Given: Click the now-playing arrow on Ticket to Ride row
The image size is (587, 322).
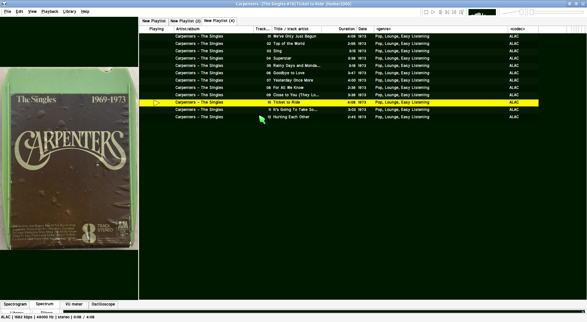Looking at the screenshot, I should click(157, 103).
